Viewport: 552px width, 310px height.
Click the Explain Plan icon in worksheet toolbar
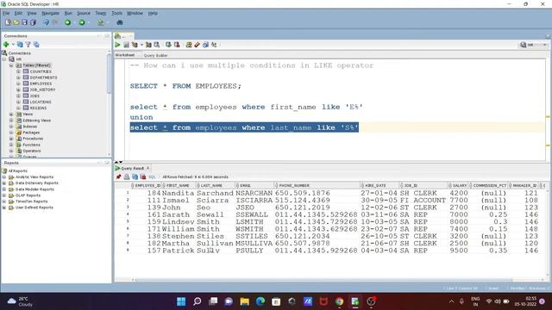135,45
